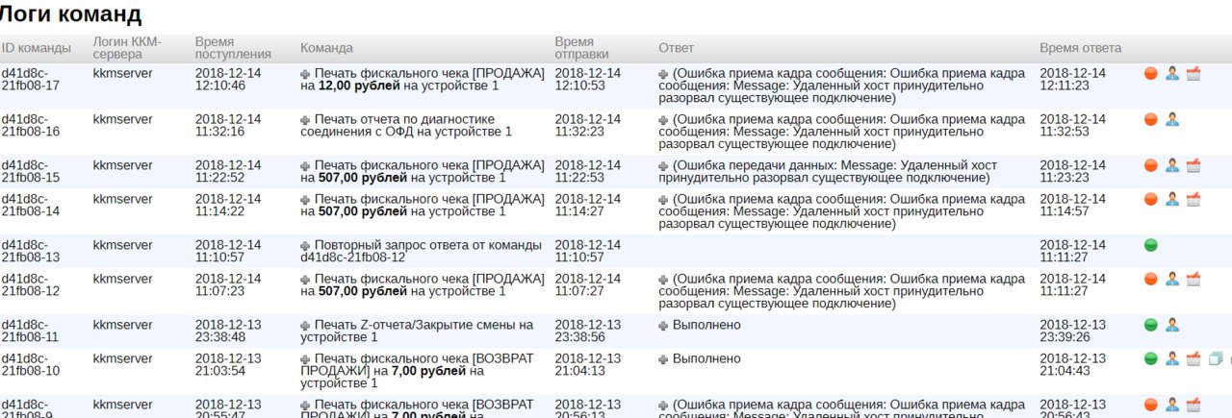Expand the repeat request command in row 21fb08-13
This screenshot has width=1232, height=418.
click(306, 246)
